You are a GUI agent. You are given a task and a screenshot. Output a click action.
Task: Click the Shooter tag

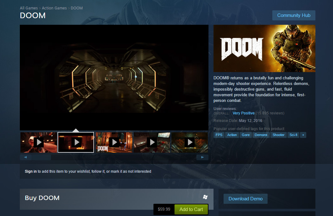coord(278,135)
